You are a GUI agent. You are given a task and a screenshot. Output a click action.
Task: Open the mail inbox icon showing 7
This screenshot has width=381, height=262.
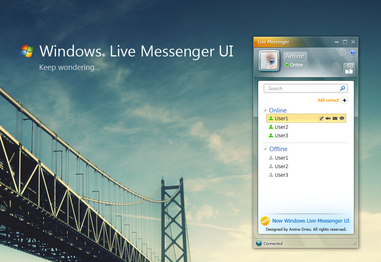point(349,69)
